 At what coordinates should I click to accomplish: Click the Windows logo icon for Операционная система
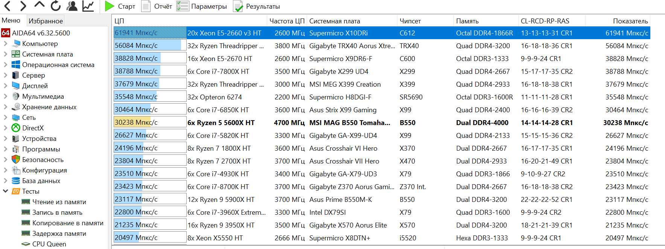[x=16, y=65]
